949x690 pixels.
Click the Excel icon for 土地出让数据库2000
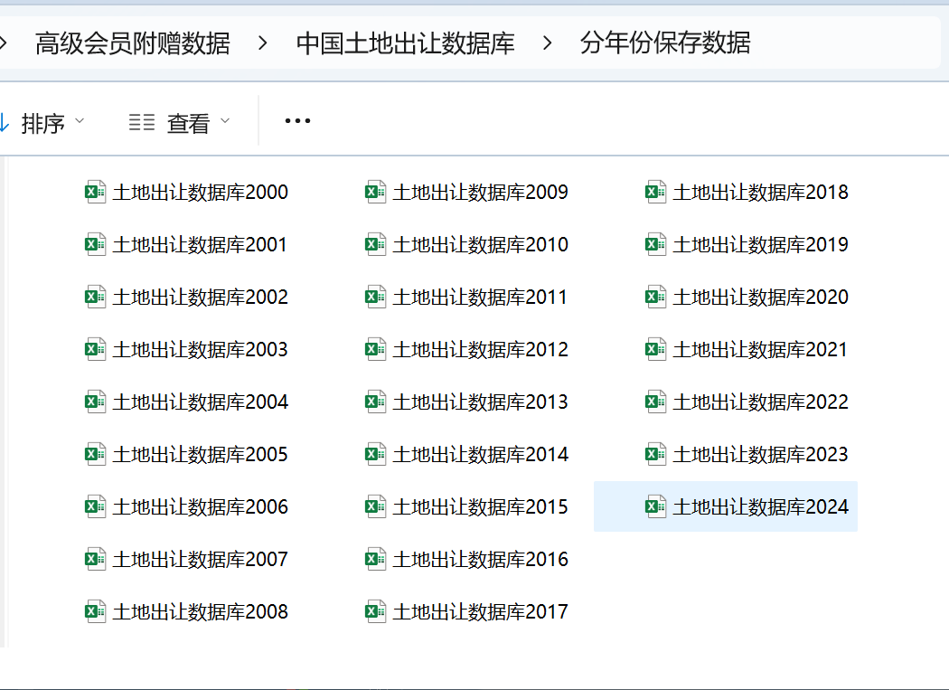pos(96,192)
